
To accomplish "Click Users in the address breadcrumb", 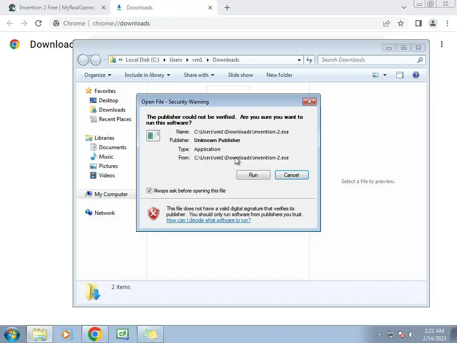I will tap(176, 60).
